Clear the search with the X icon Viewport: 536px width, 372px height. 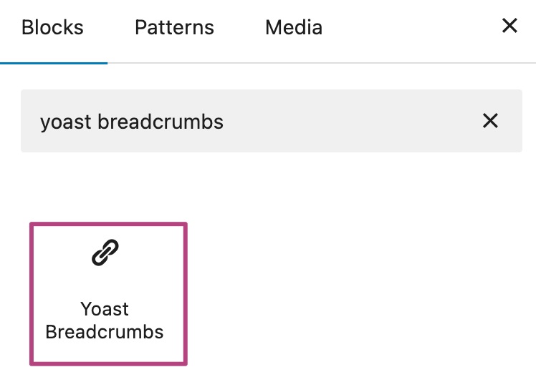click(x=490, y=121)
